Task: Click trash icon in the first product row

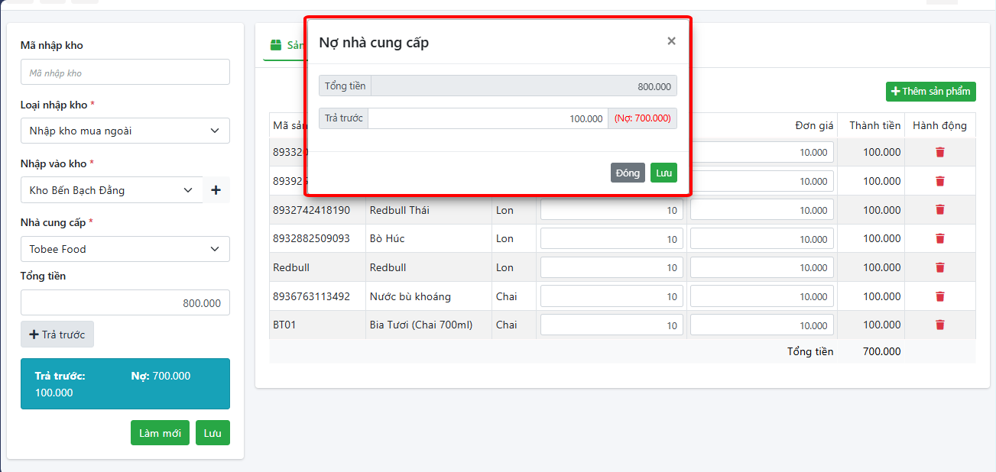Action: click(x=939, y=152)
